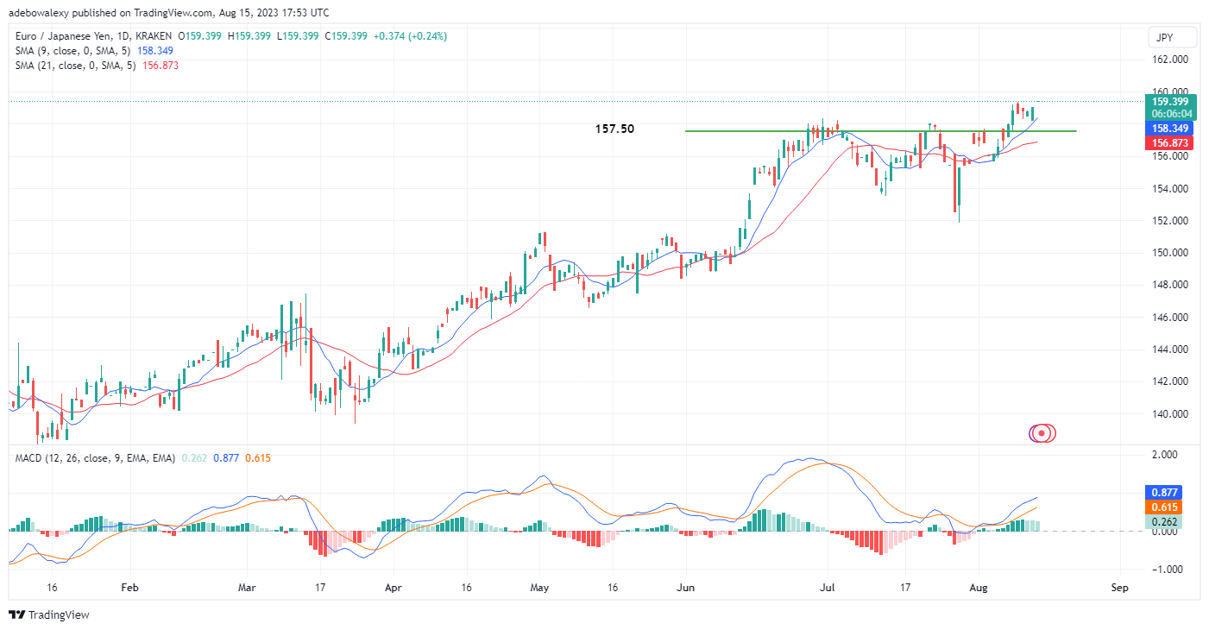Click the MACD signal value 0.615 in legend
Viewport: 1209px width, 630px height.
click(257, 457)
